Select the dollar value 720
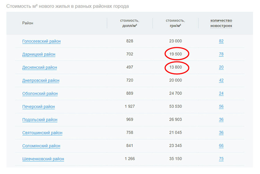Screen dimensions: 260x174 pyautogui.click(x=130, y=80)
